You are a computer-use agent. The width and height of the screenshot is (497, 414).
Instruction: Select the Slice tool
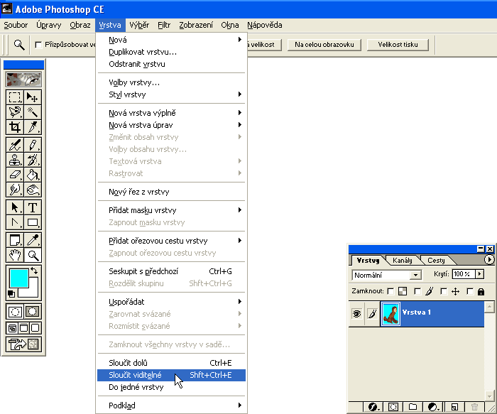click(x=33, y=127)
